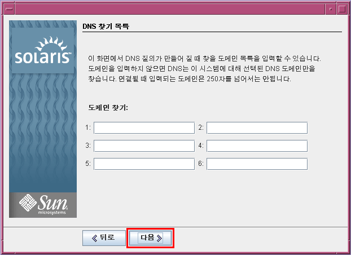
Task: Select search domain field 3
Action: click(x=144, y=146)
